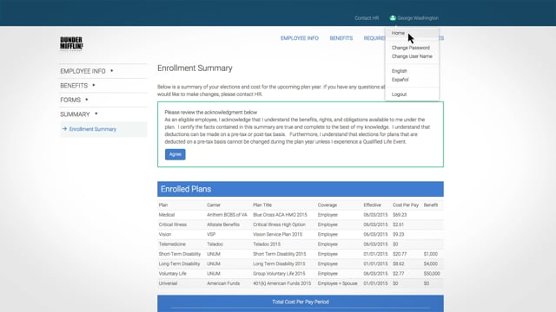The height and width of the screenshot is (312, 556).
Task: Click the Anthem BCBS of VA carrier cell
Action: point(227,215)
